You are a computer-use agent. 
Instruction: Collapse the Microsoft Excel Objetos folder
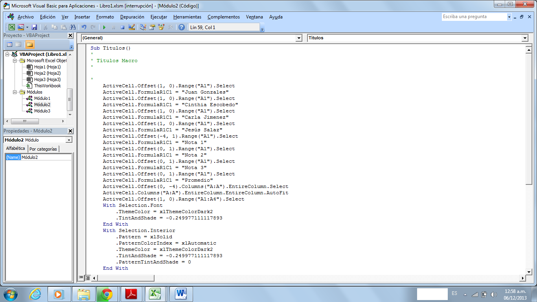click(15, 61)
